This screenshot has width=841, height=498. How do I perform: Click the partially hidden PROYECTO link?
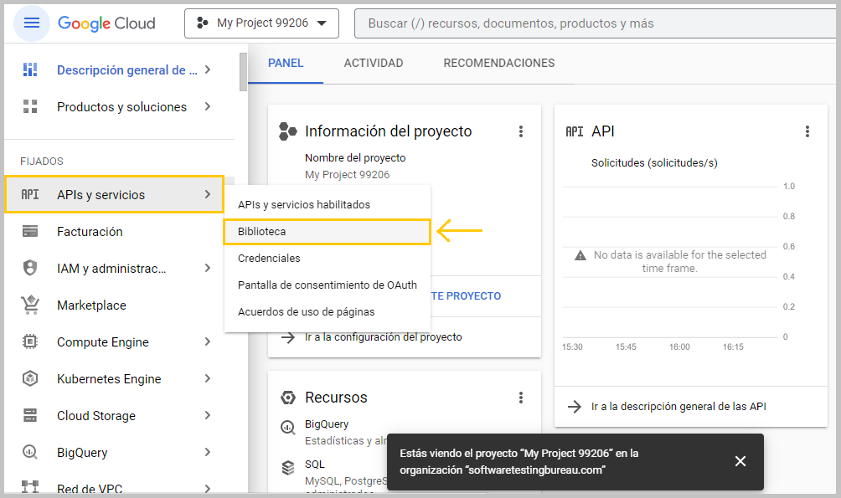click(x=466, y=296)
